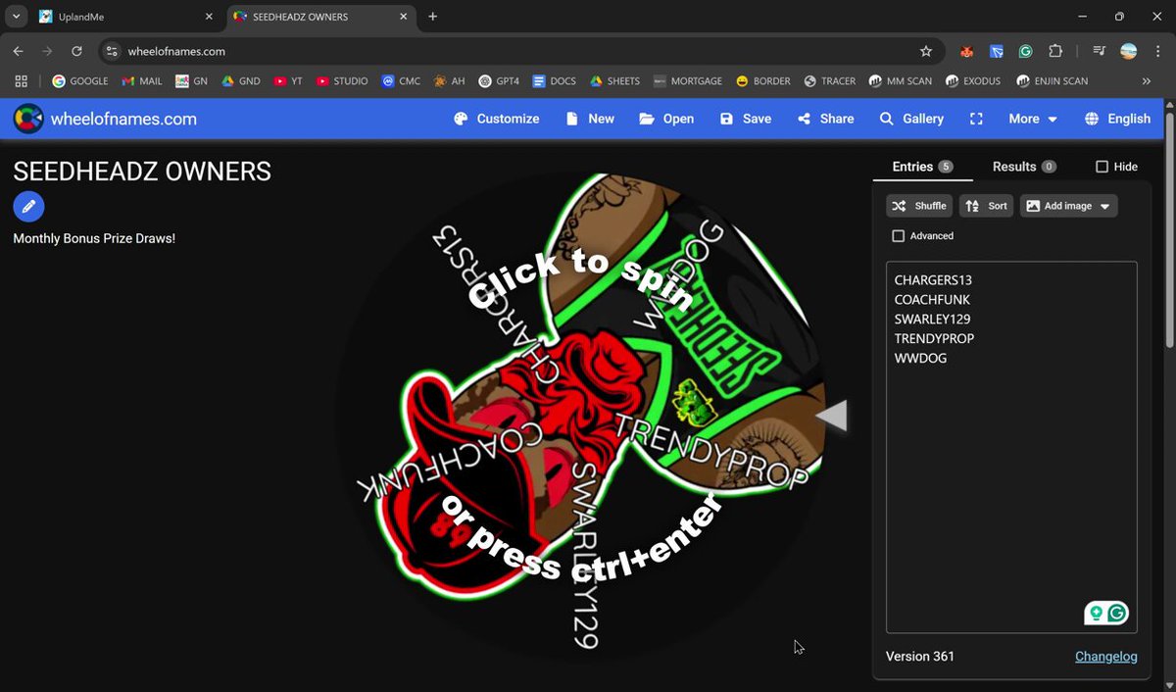
Task: Open the Chrome three-dot menu
Action: (x=1157, y=51)
